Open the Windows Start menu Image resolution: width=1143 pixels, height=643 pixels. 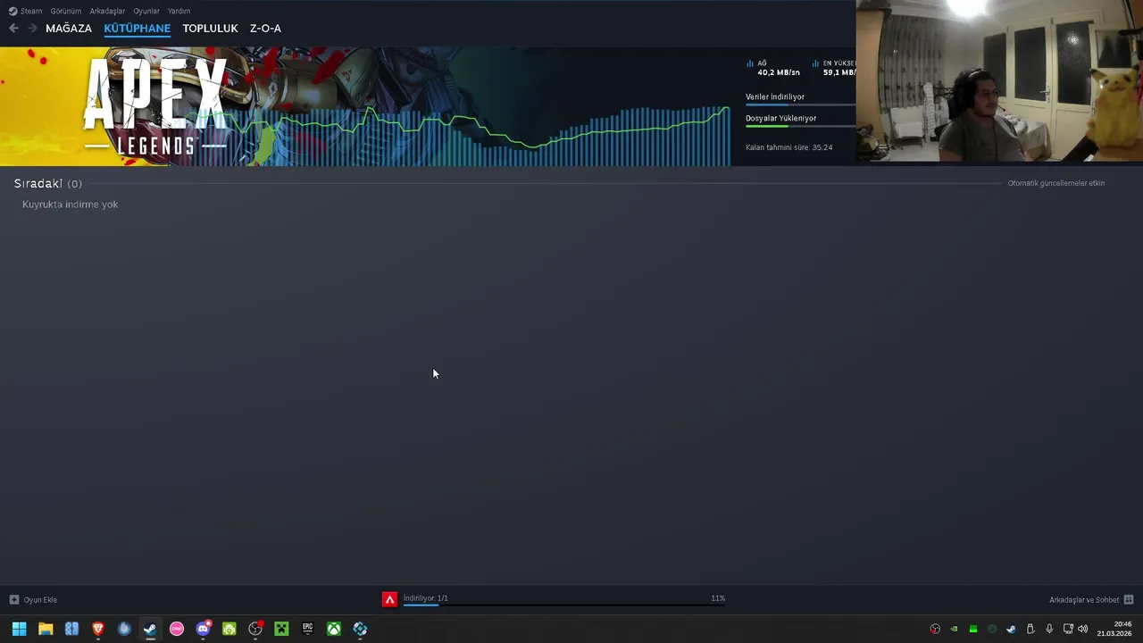(x=19, y=629)
